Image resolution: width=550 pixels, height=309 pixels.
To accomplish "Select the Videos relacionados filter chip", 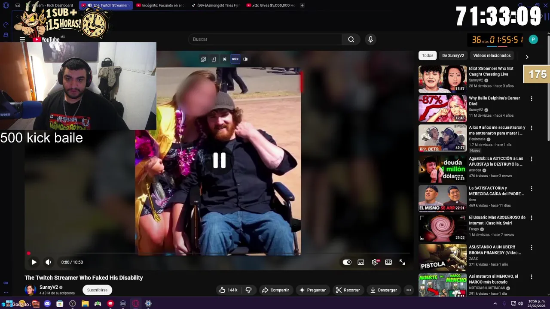I will point(492,55).
